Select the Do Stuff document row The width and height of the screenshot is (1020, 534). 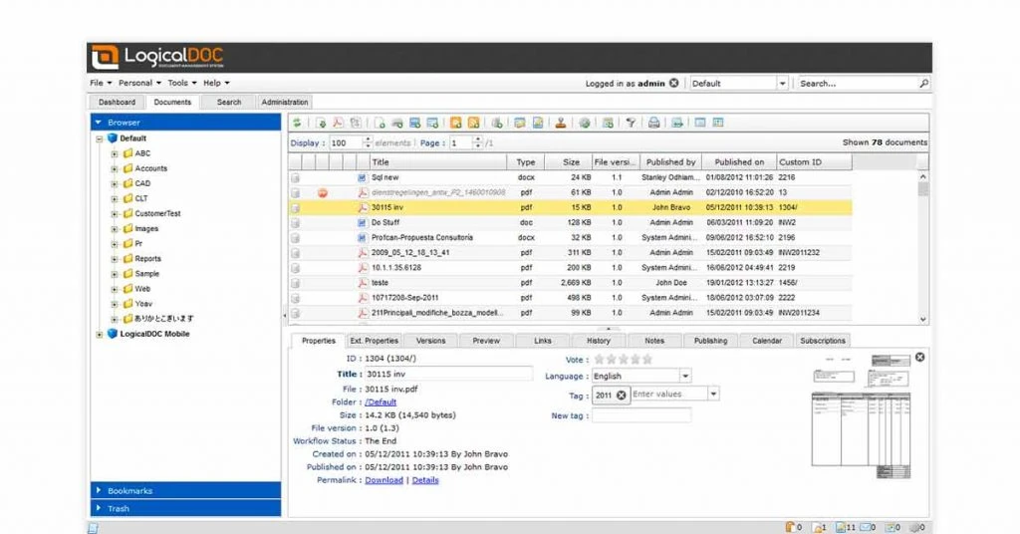571,222
